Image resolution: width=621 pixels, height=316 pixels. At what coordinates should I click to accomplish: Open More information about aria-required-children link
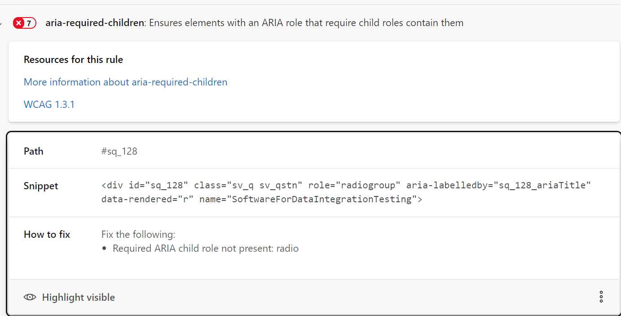tap(125, 82)
